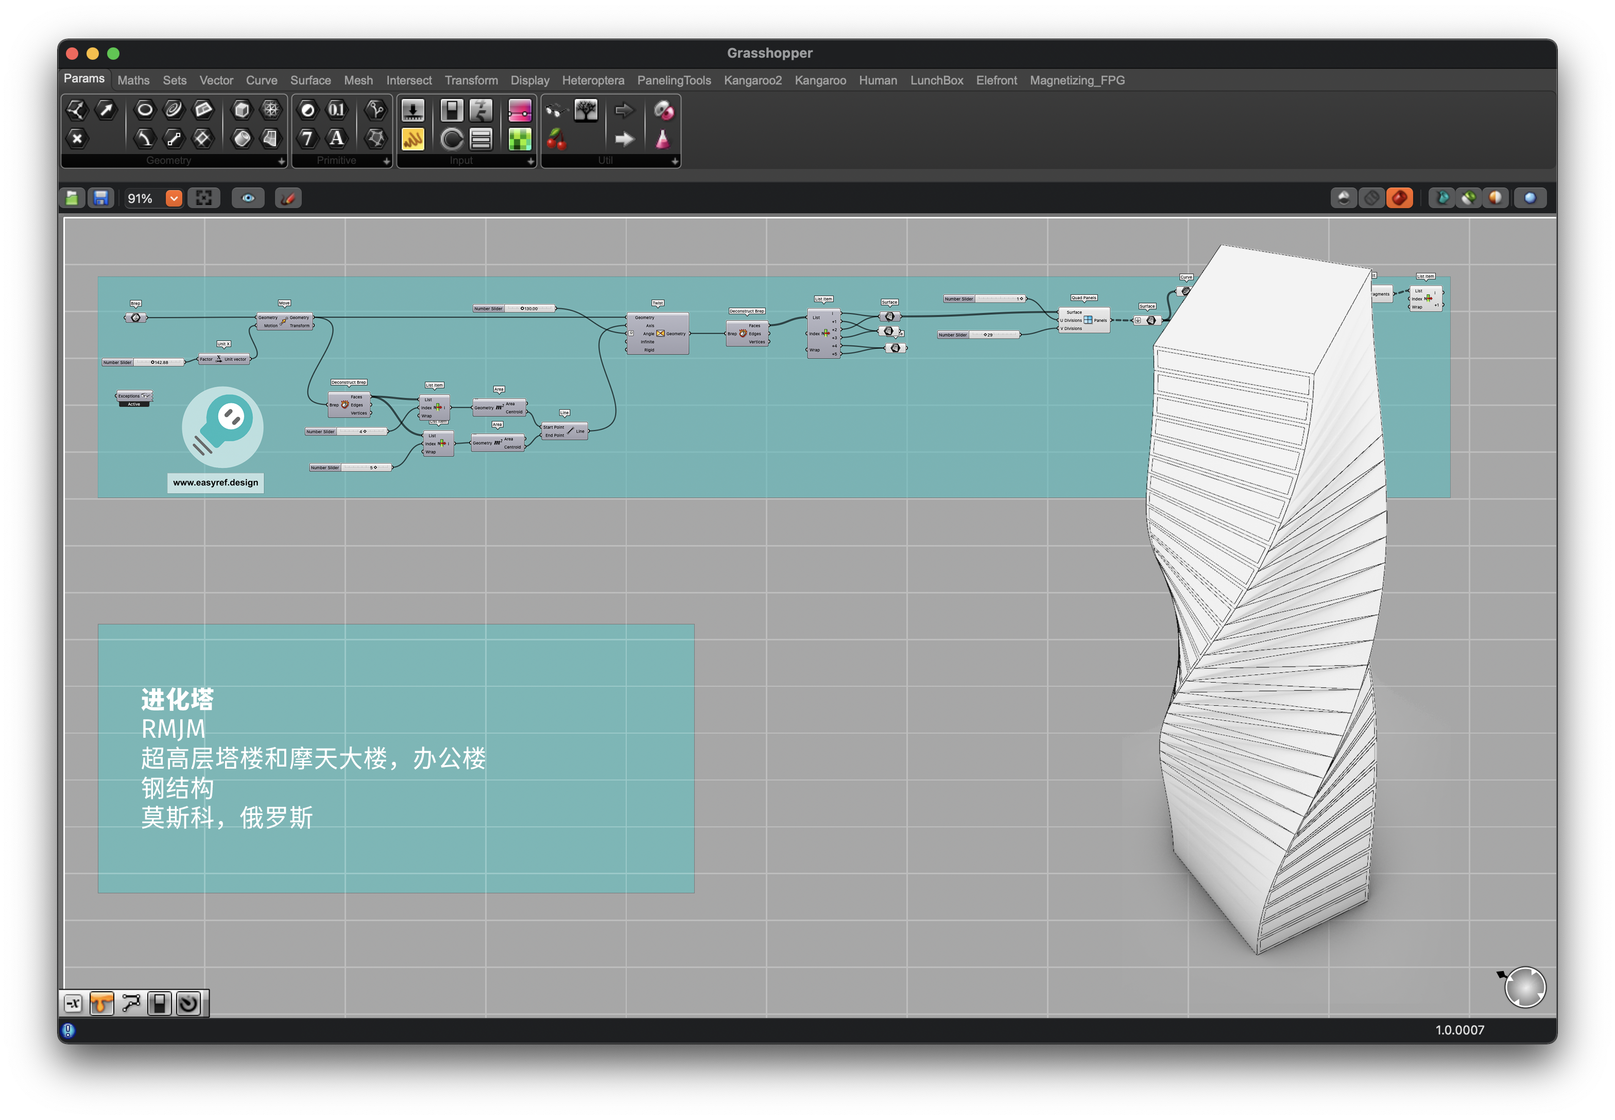The width and height of the screenshot is (1615, 1120).
Task: Toggle wireframe preview mode button
Action: coord(1371,198)
